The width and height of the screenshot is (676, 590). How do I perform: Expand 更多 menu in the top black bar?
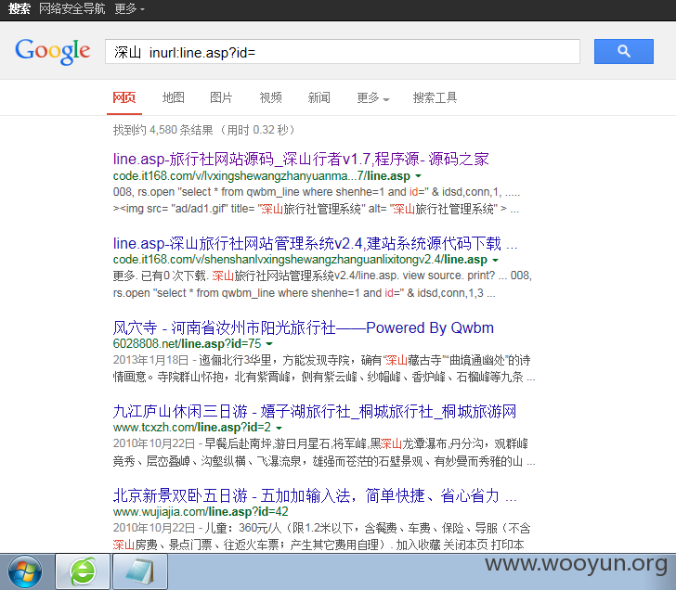coord(129,8)
